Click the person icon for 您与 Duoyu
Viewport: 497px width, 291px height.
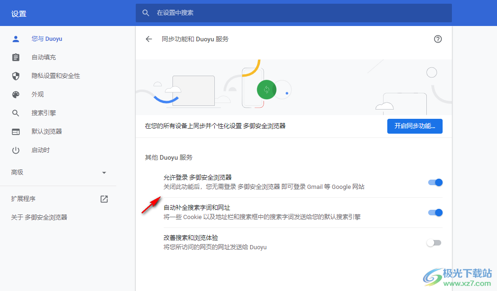coord(15,39)
